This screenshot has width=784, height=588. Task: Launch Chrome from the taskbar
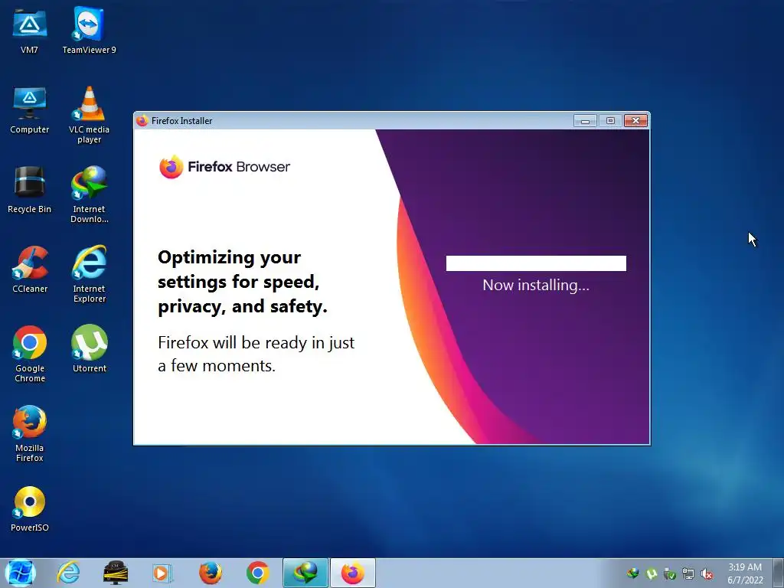(257, 573)
